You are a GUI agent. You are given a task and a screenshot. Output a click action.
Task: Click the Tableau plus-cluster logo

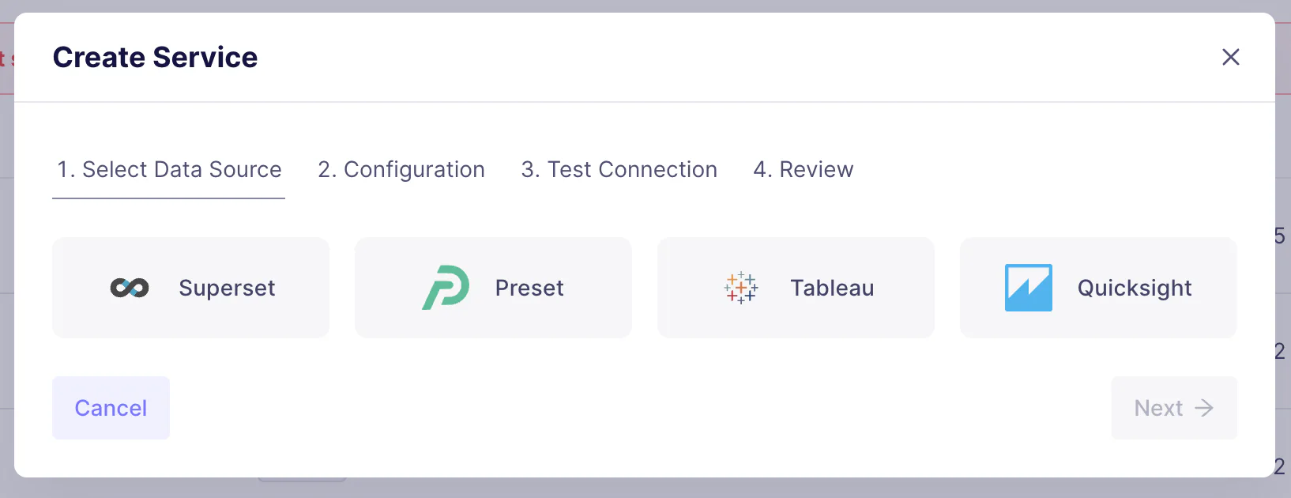click(x=741, y=288)
